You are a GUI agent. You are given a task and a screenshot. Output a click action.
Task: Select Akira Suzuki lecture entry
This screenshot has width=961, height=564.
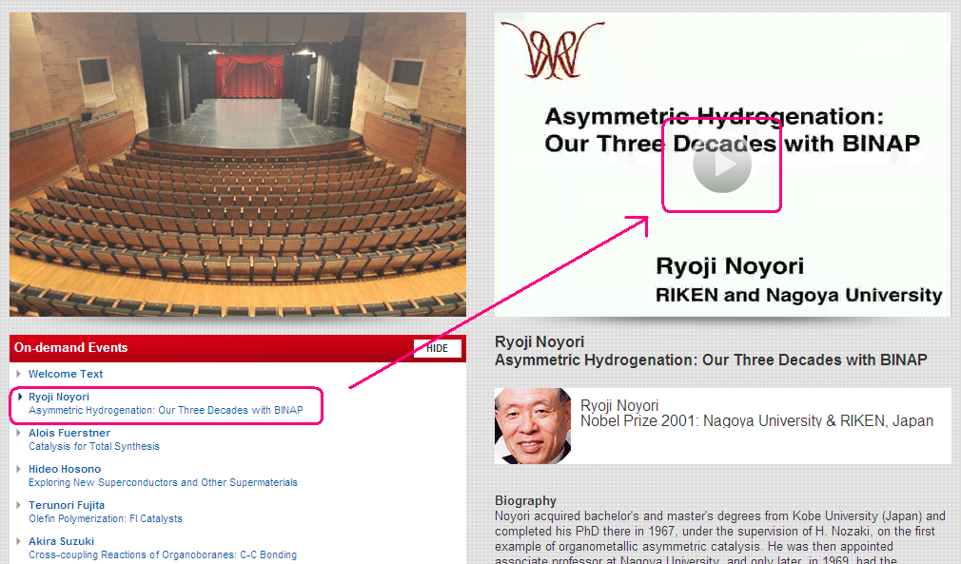click(61, 541)
